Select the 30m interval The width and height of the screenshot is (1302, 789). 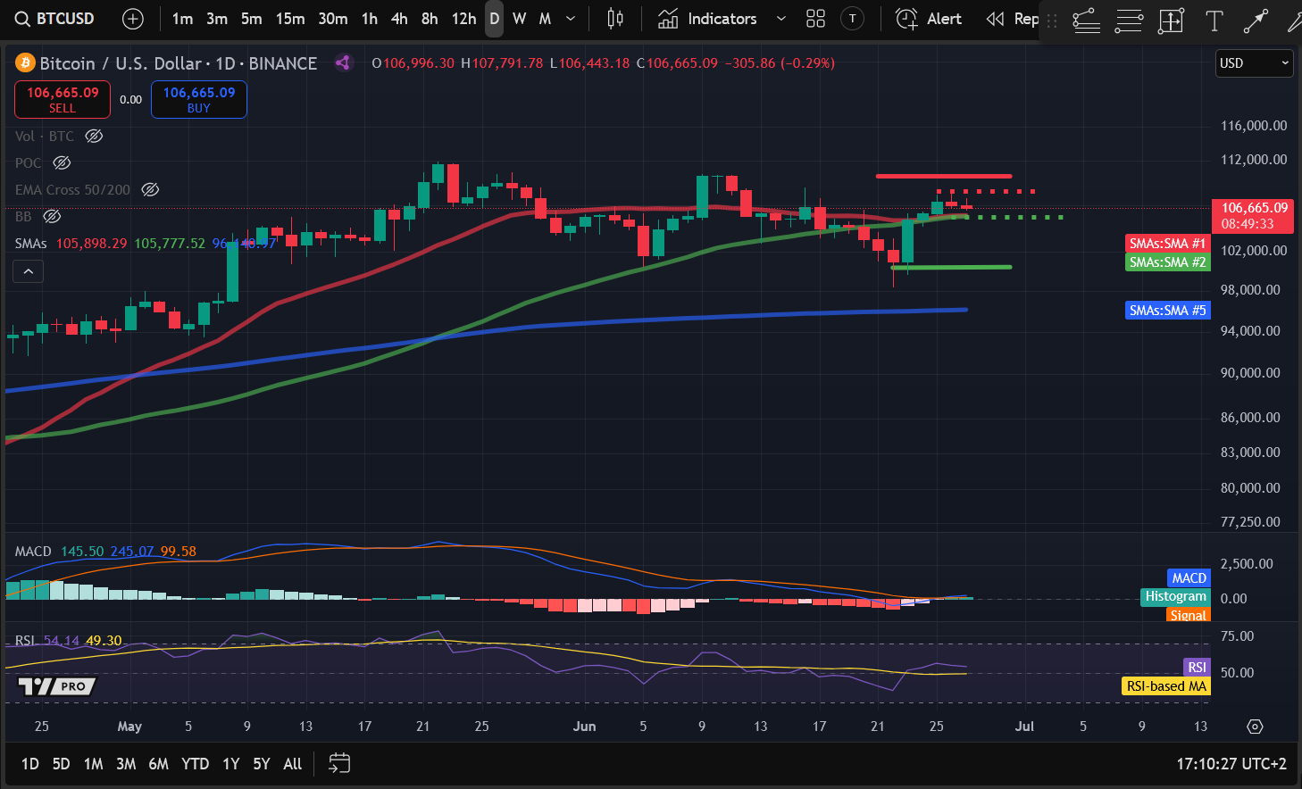point(333,19)
